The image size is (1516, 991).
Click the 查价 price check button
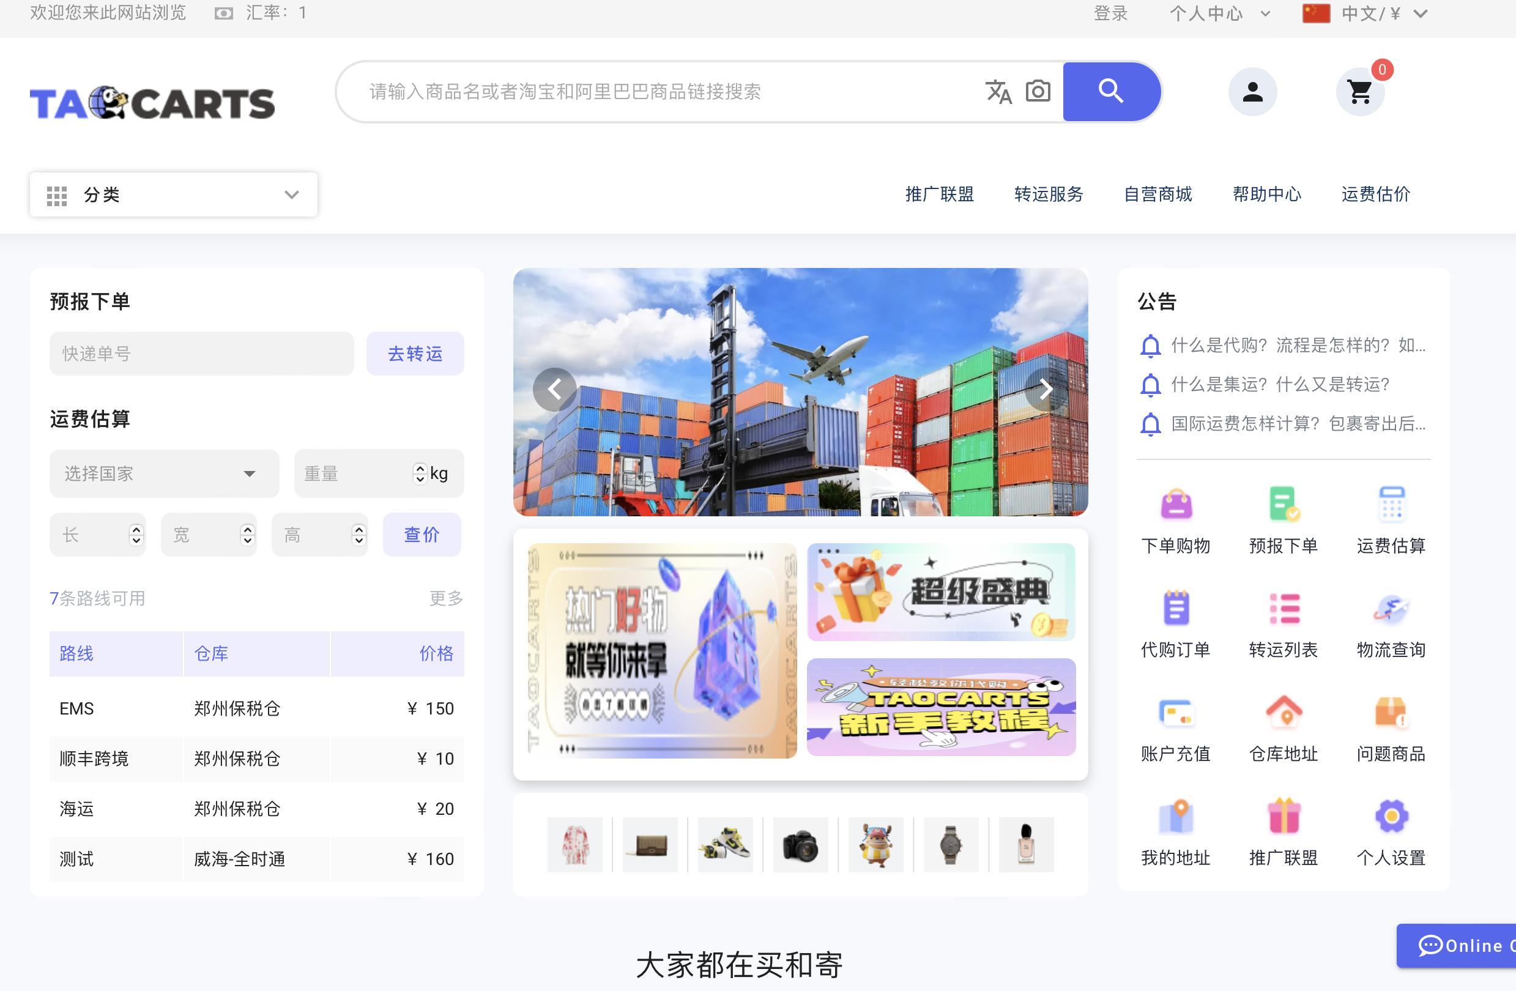tap(421, 535)
